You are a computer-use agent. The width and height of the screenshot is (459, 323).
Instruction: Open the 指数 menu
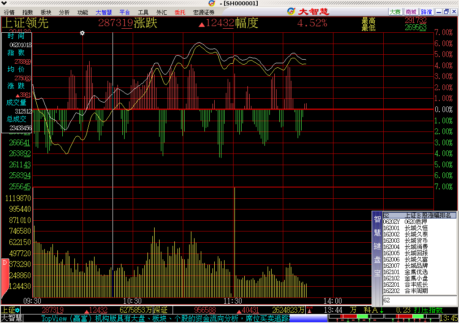pyautogui.click(x=27, y=12)
